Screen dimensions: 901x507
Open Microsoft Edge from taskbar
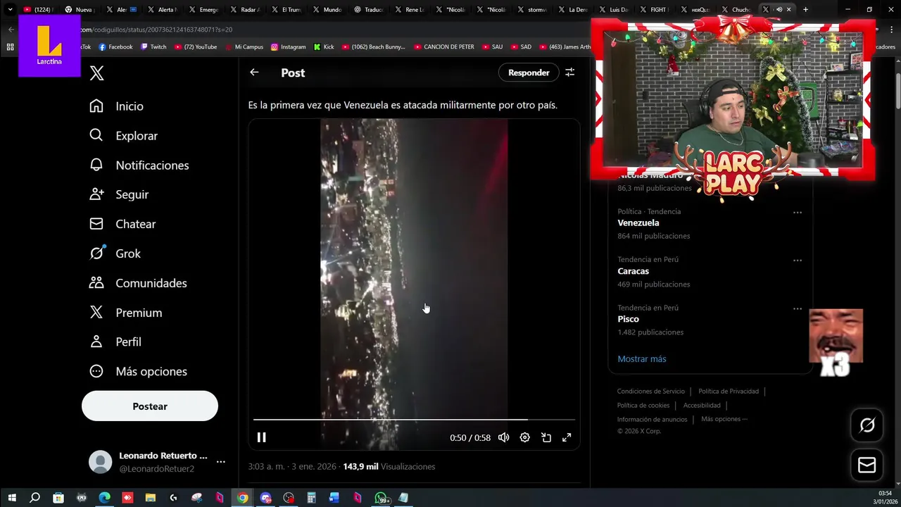tap(104, 498)
